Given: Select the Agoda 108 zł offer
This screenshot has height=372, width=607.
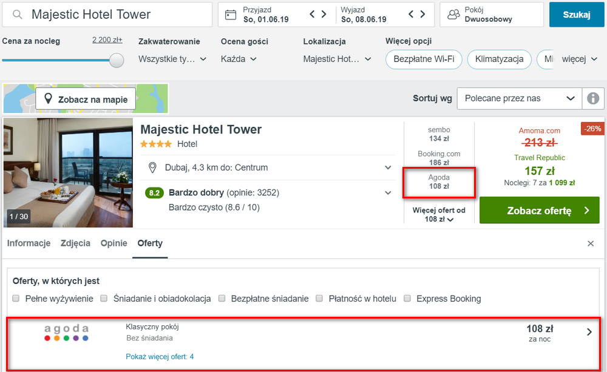Looking at the screenshot, I should 439,182.
